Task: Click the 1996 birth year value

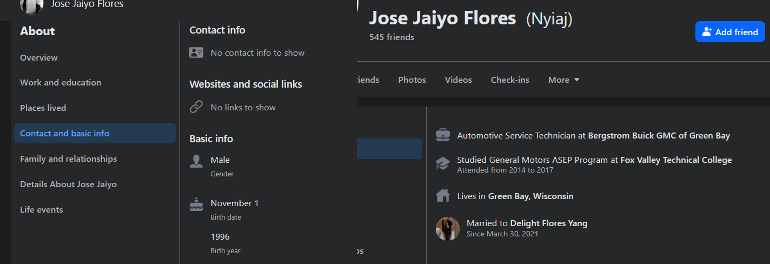Action: [220, 237]
